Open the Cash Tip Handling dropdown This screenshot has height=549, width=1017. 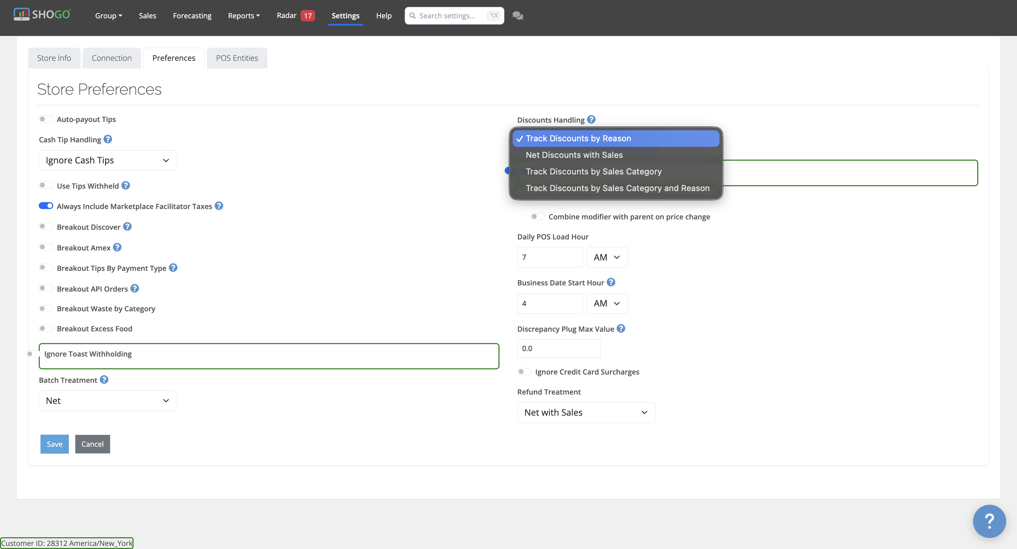(108, 160)
